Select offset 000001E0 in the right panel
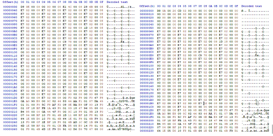The width and height of the screenshot is (273, 136). (x=147, y=114)
